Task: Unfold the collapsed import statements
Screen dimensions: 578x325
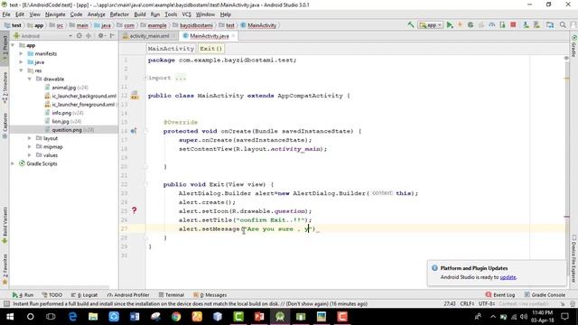Action: 145,78
